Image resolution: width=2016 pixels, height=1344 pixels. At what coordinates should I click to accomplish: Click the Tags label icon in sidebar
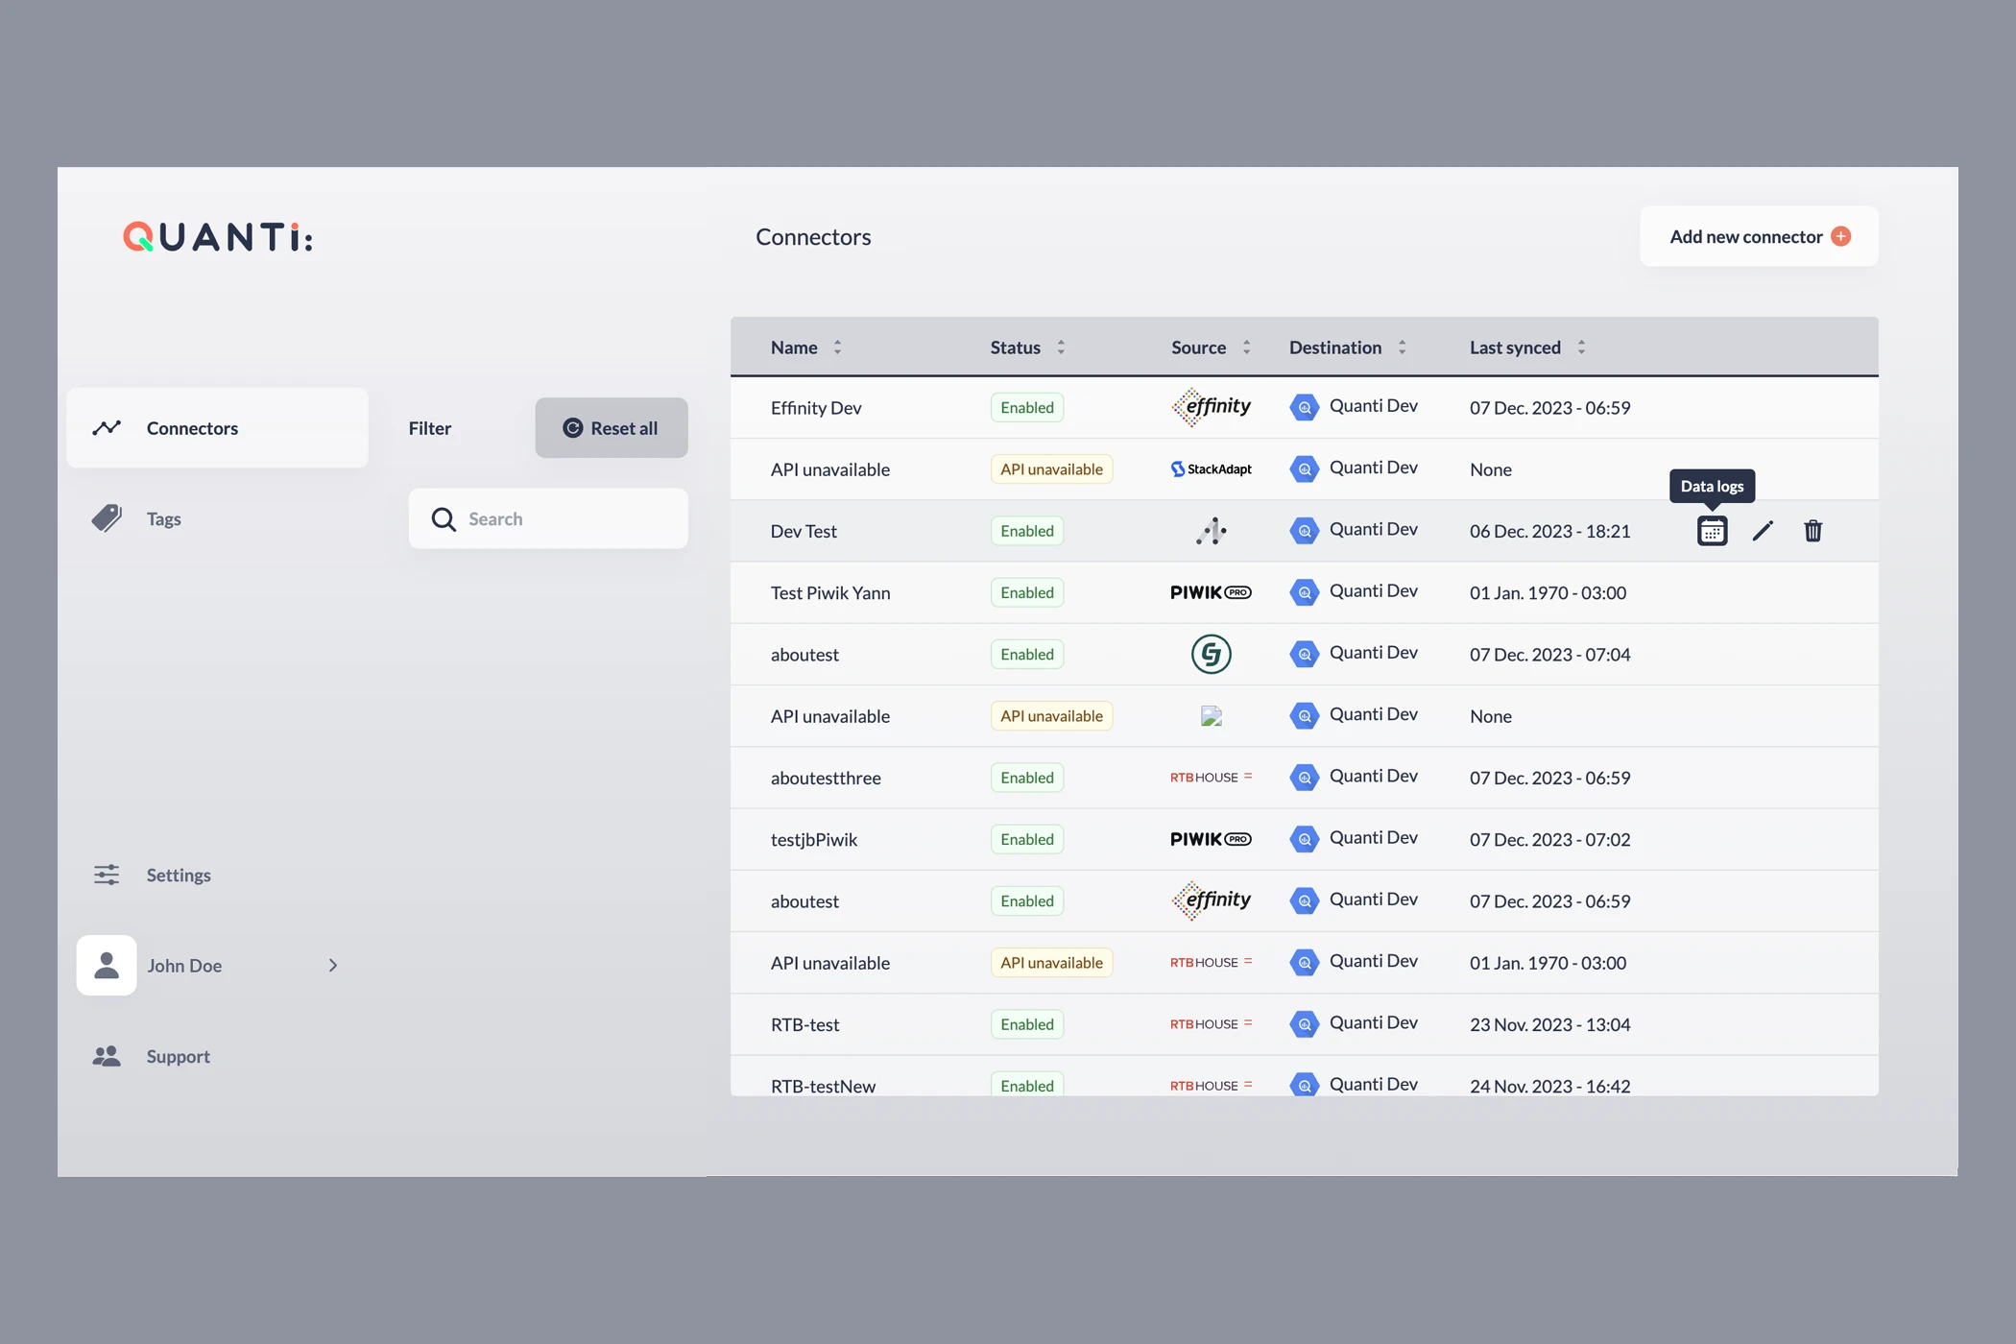coord(107,518)
